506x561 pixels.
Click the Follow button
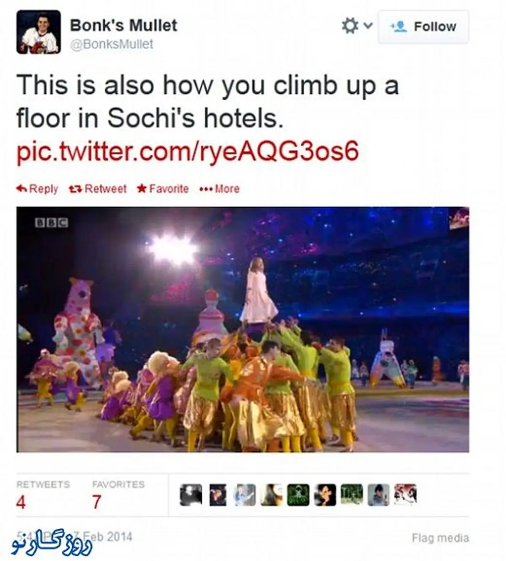tap(423, 27)
